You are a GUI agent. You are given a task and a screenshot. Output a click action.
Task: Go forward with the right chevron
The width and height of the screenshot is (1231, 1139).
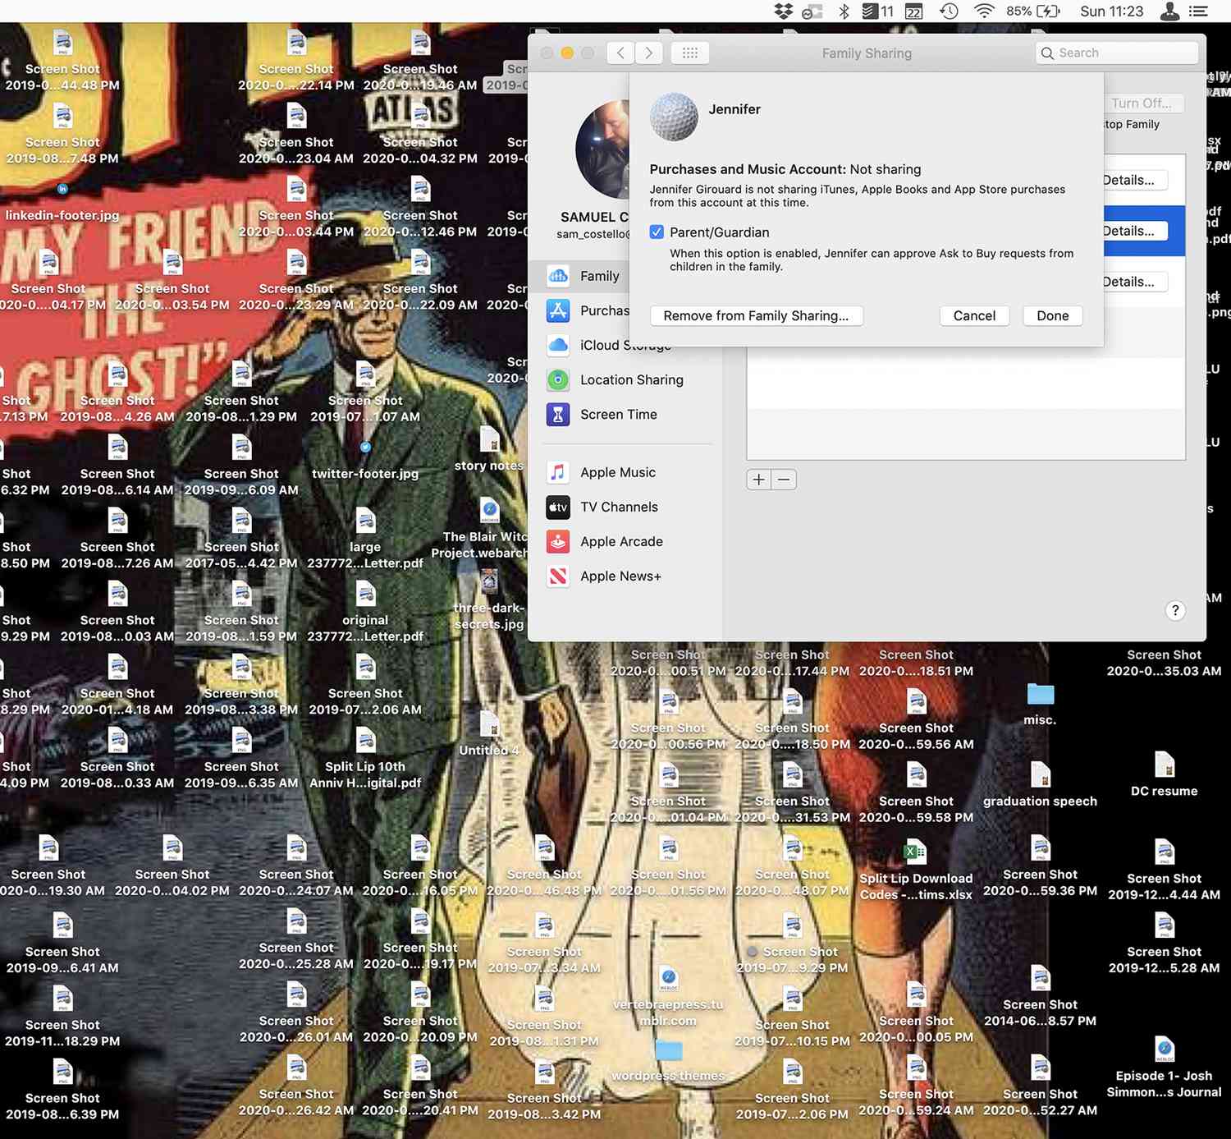649,53
